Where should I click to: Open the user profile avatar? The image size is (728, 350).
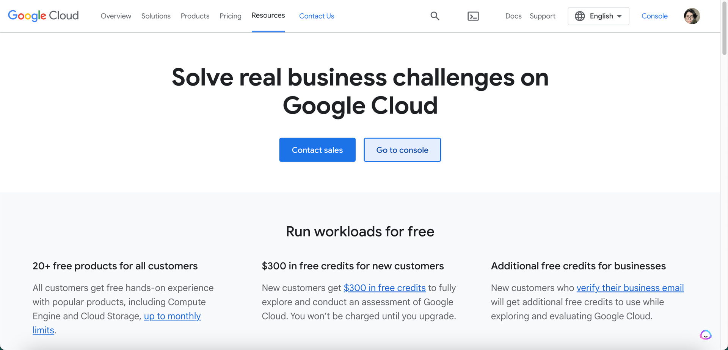coord(692,16)
